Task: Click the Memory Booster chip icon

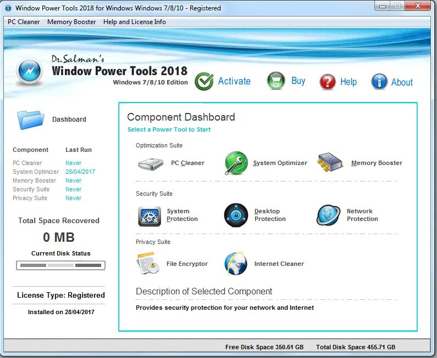Action: (x=330, y=162)
